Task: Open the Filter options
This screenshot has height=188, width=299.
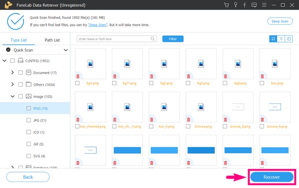Action: coord(173,39)
